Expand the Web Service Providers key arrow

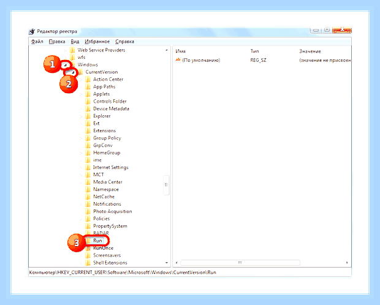click(x=65, y=50)
